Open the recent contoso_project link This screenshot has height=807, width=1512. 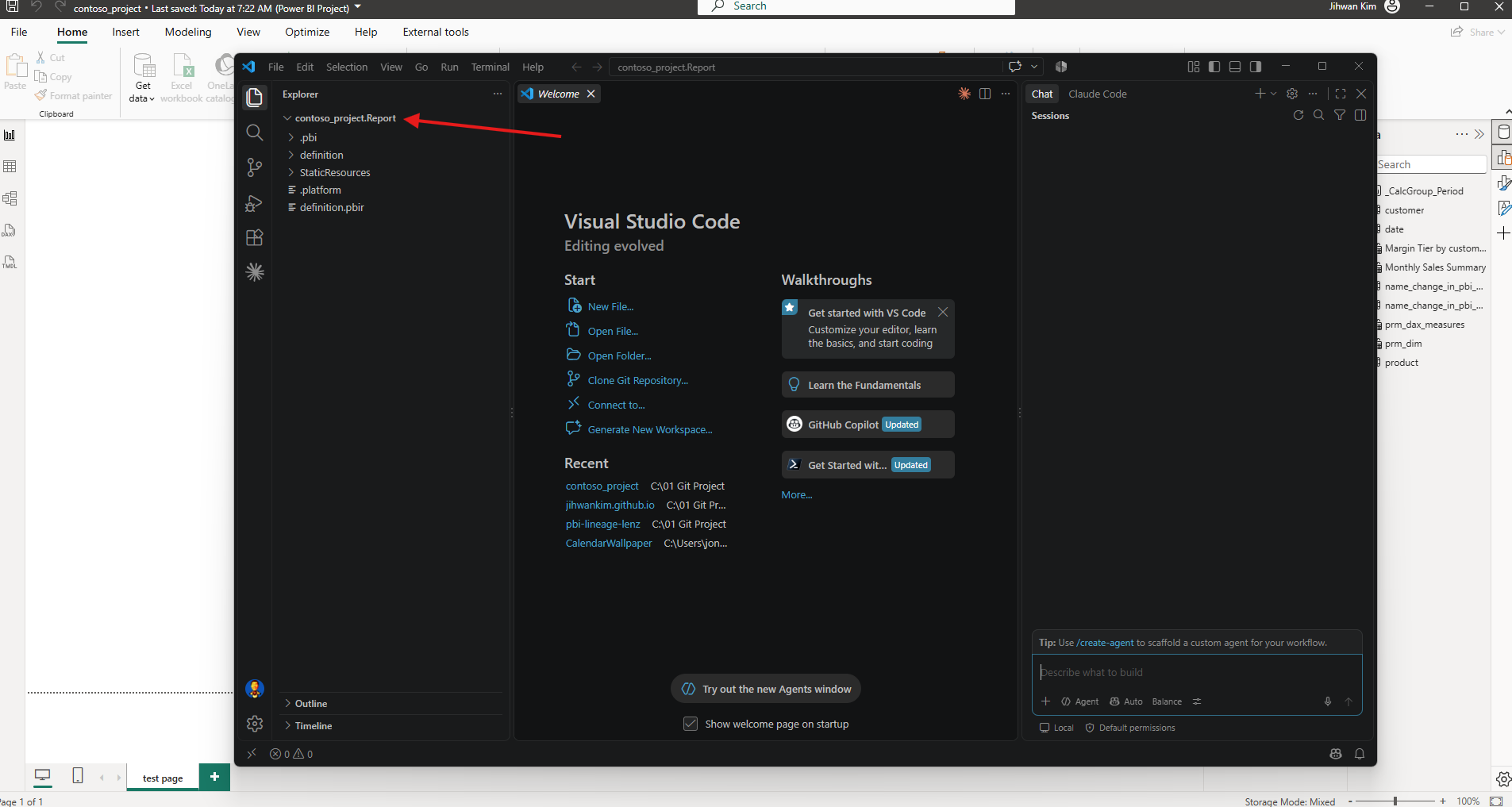pos(602,486)
